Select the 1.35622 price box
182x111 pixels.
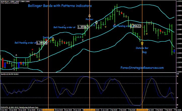[x=136, y=26]
